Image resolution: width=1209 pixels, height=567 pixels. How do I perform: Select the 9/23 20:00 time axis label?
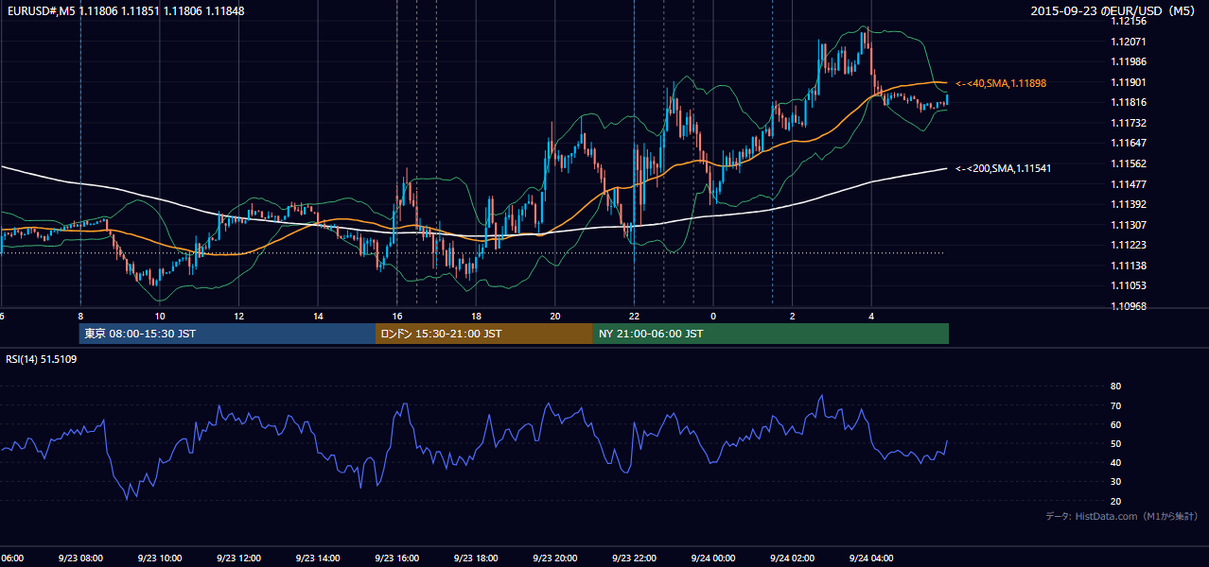click(554, 558)
